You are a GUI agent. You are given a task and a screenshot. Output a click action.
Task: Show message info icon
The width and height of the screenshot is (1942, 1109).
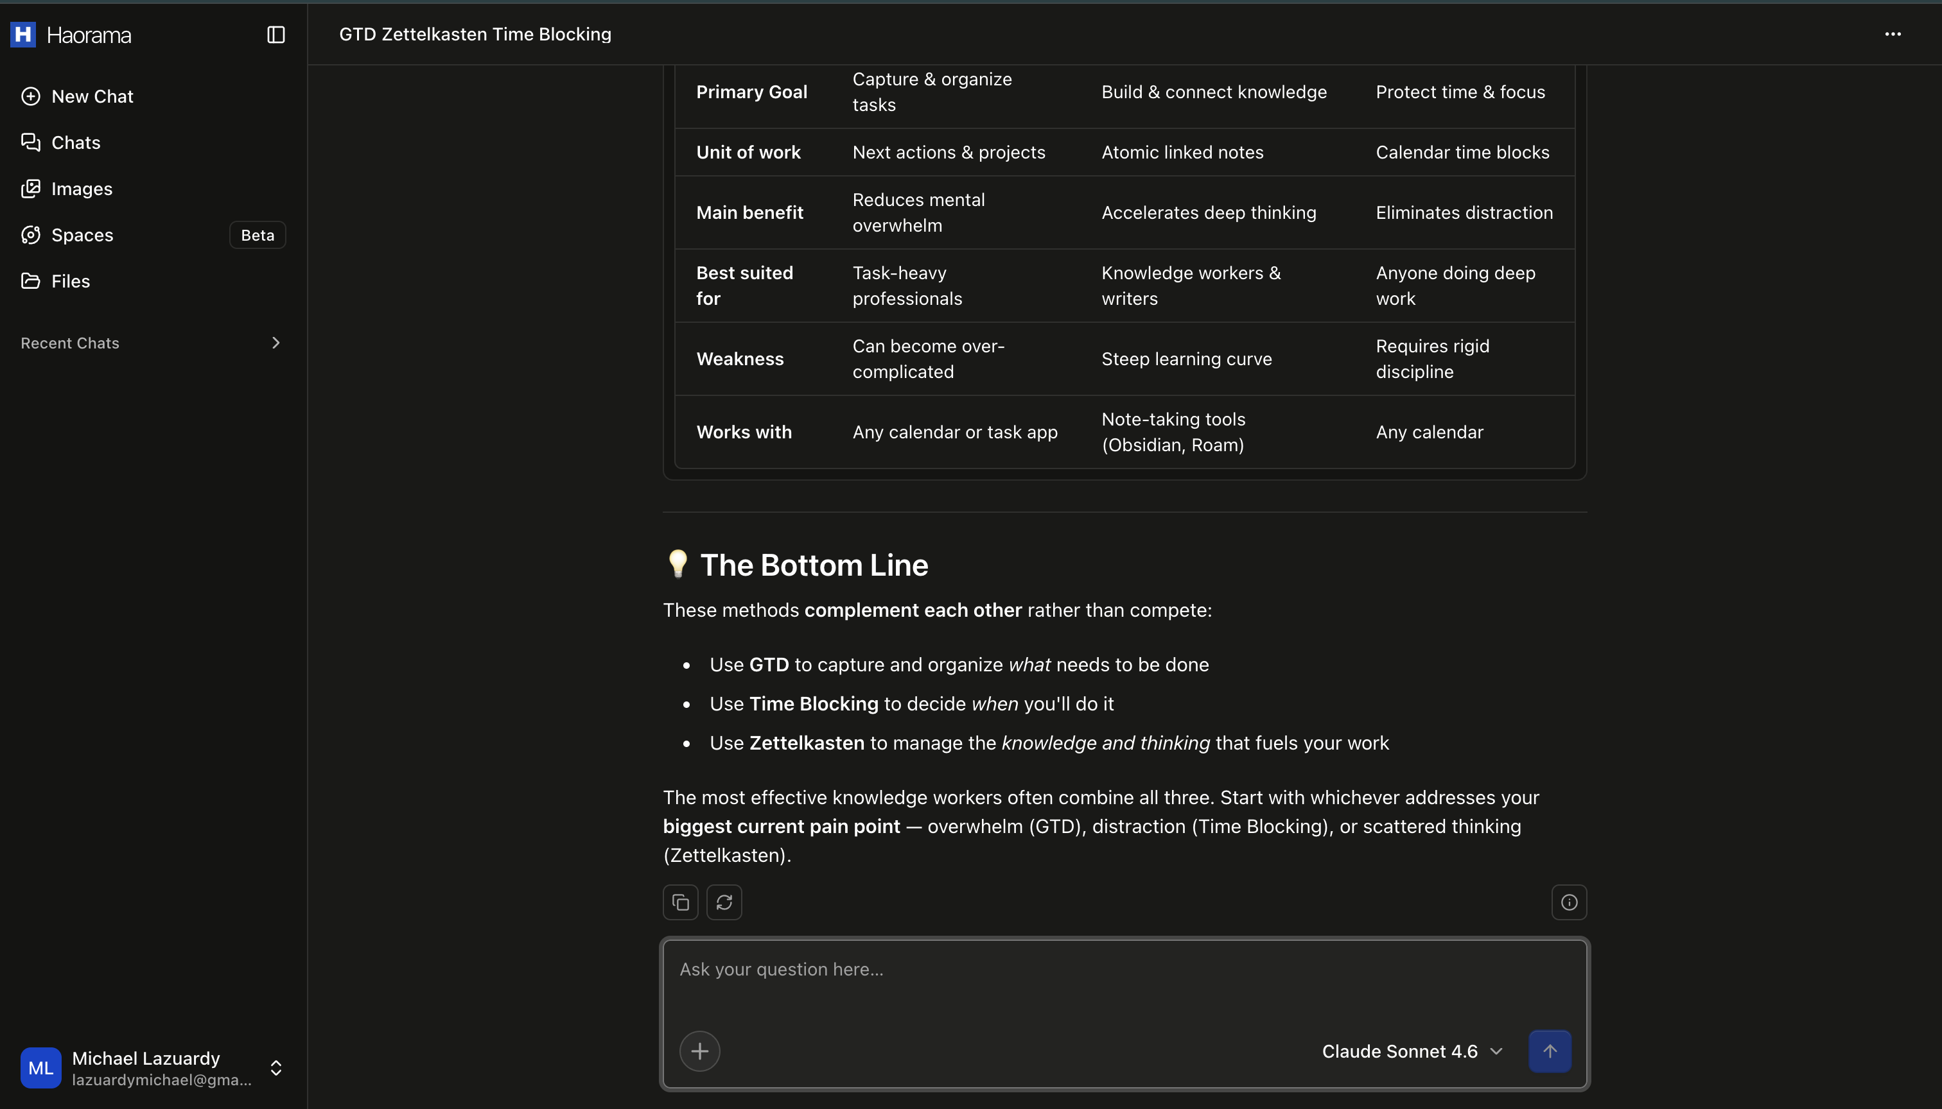(1568, 902)
